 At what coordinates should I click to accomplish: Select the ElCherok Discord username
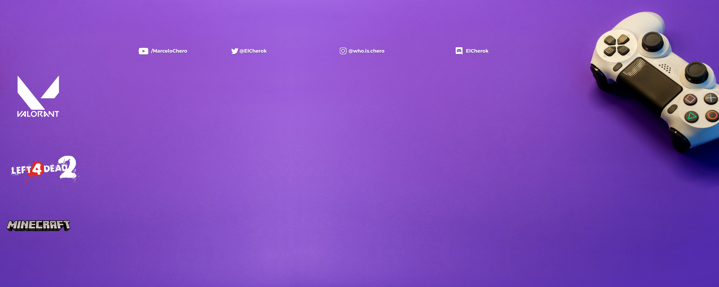477,51
